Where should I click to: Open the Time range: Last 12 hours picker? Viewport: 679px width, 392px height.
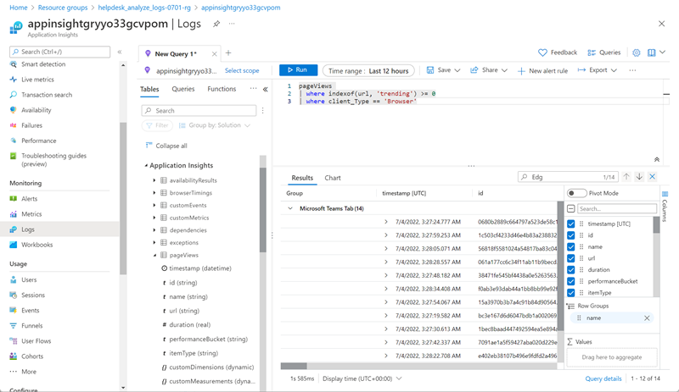(368, 70)
